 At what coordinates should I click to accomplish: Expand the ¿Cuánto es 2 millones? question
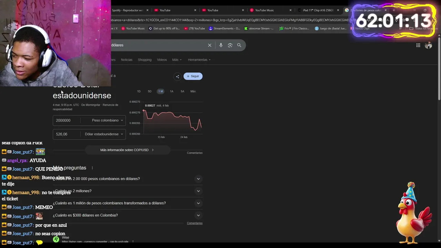coord(127,191)
